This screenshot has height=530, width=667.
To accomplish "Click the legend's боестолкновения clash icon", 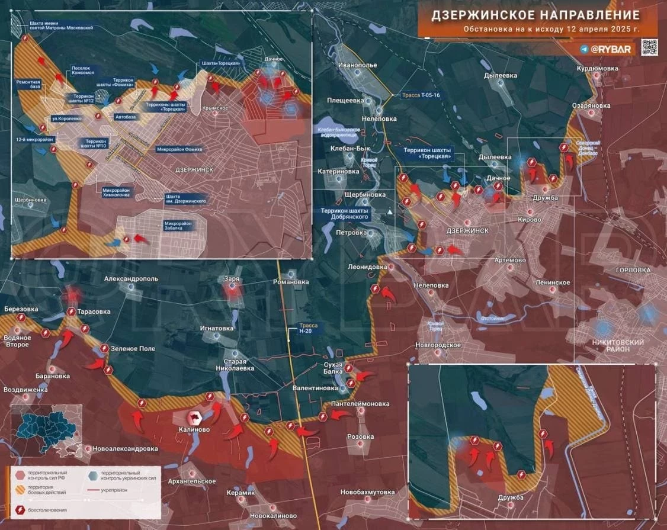I will 21,509.
